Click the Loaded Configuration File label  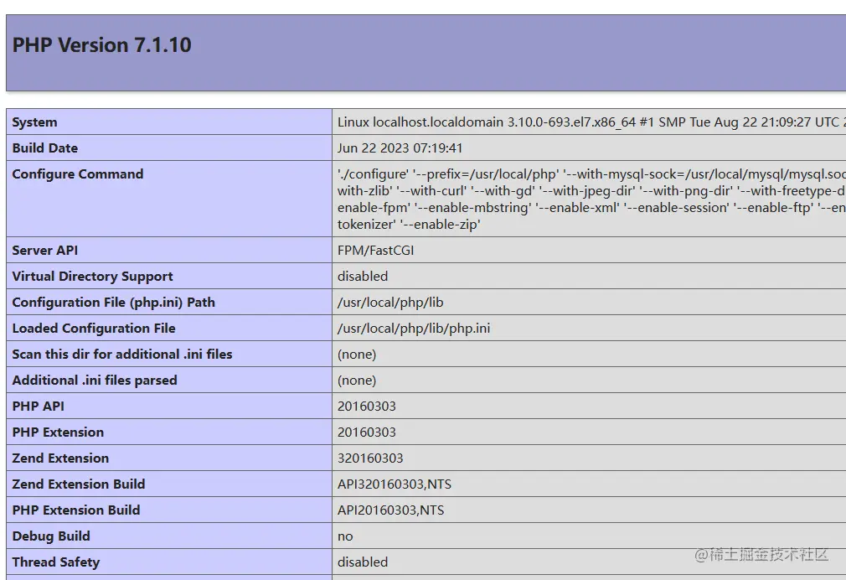pyautogui.click(x=94, y=329)
